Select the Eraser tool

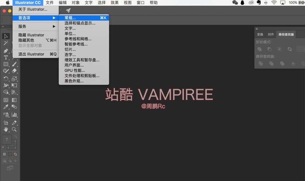click(x=14, y=71)
